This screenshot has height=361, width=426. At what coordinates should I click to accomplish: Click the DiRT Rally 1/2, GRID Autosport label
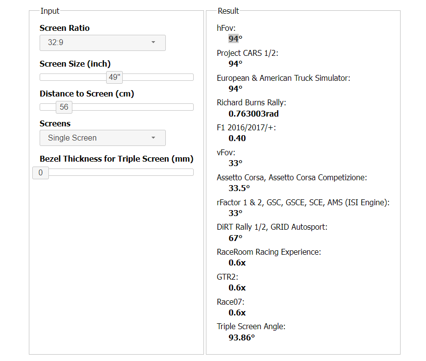pyautogui.click(x=272, y=227)
